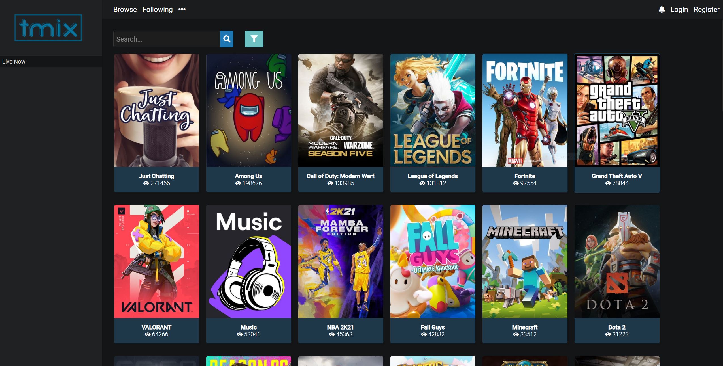Screen dimensions: 723x366
Task: Open the Fortnite cover image
Action: tap(525, 111)
